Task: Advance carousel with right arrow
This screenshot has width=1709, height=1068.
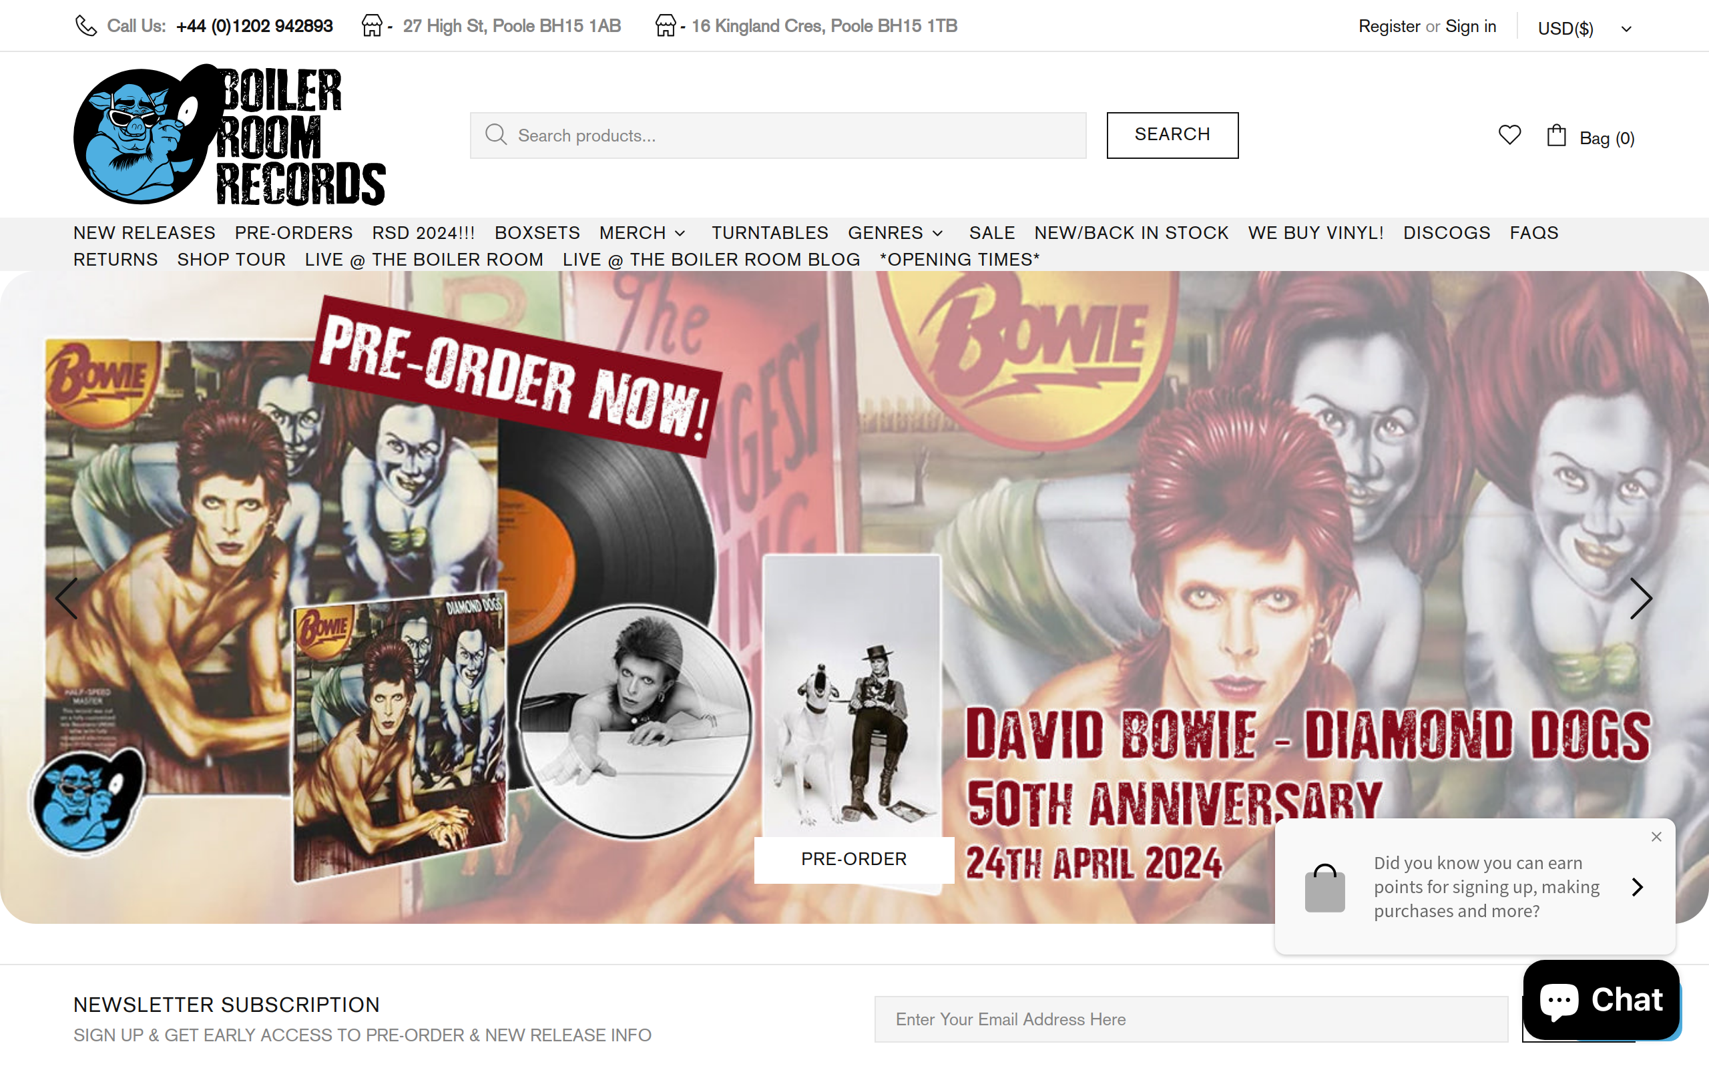Action: click(1641, 598)
